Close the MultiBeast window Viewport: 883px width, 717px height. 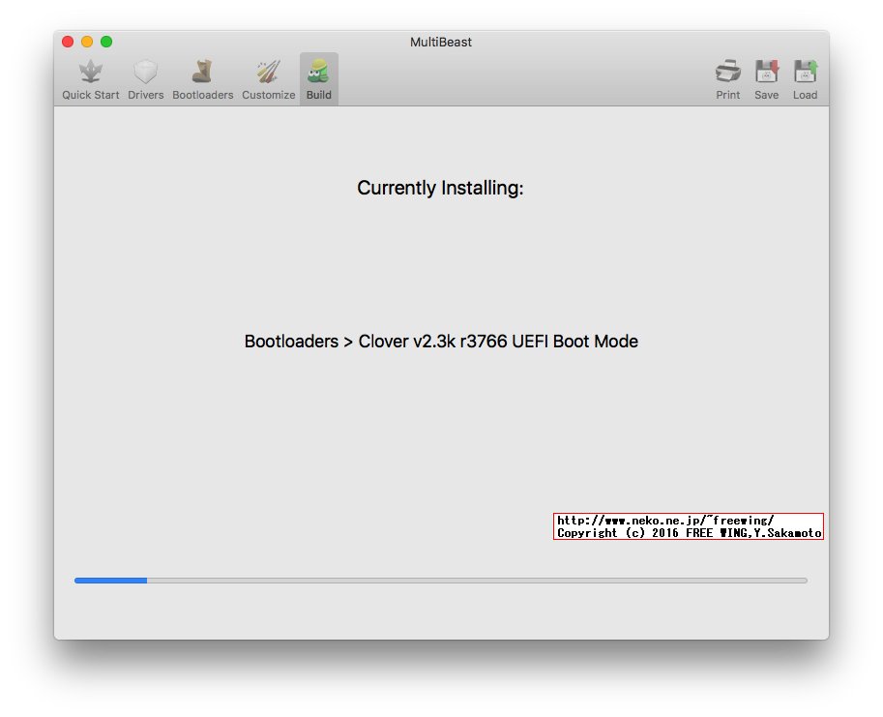tap(68, 42)
